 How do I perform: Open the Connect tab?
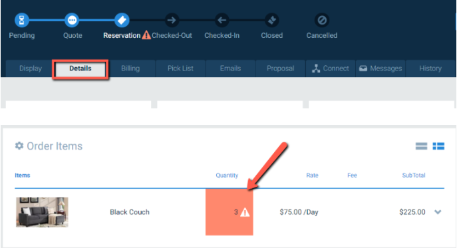pos(331,68)
